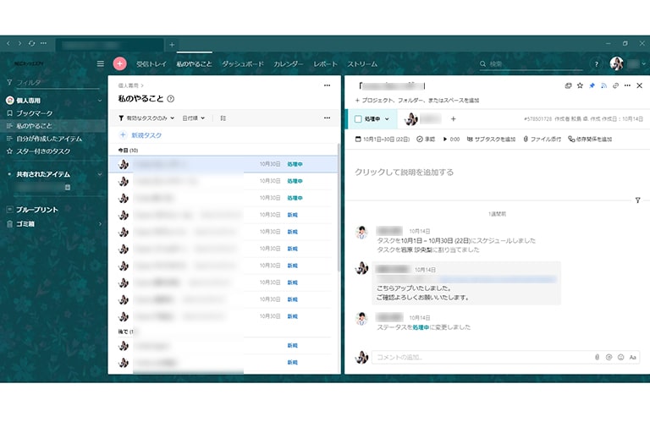The height and width of the screenshot is (433, 650).
Task: Open ブループリント in sidebar
Action: 37,210
